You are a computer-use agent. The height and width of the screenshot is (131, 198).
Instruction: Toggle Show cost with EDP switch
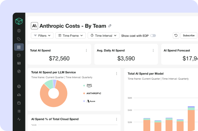tap(153, 36)
